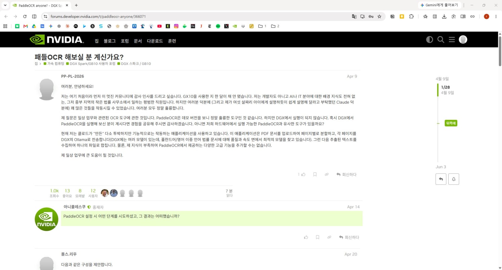The height and width of the screenshot is (270, 502).
Task: Open the DGX 스파크 / GB10 breadcrumb
Action: pyautogui.click(x=134, y=64)
